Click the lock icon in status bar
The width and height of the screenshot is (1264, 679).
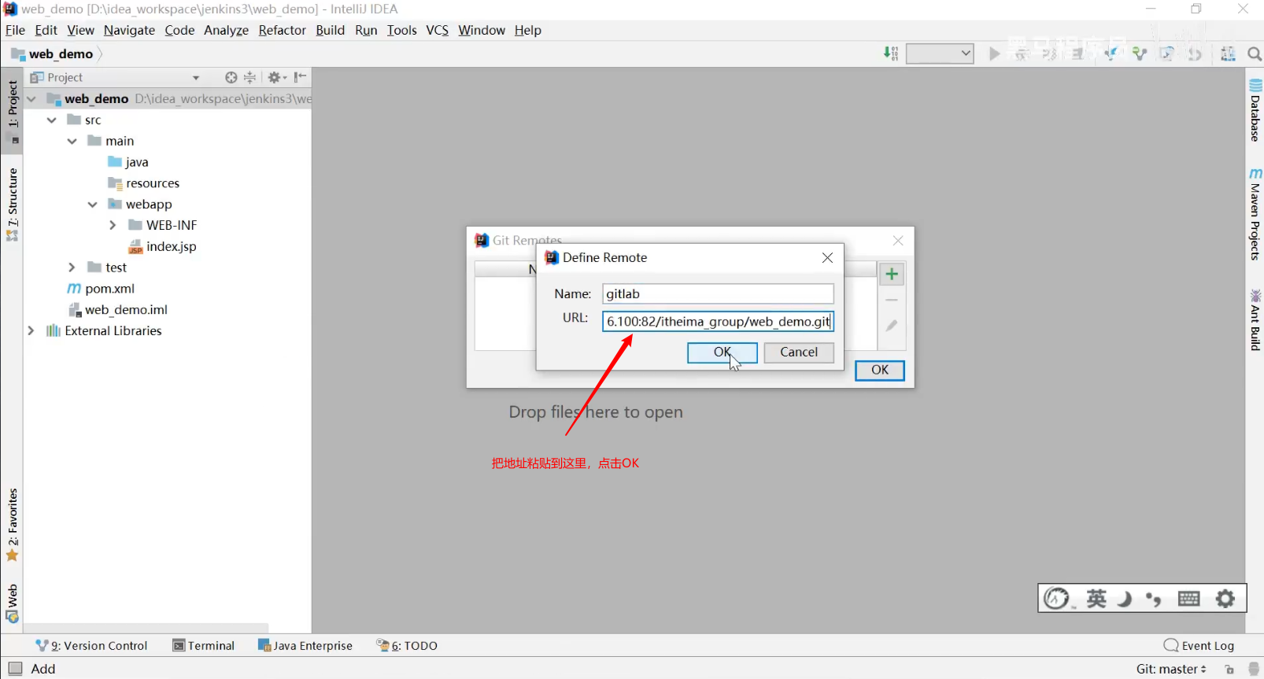click(1229, 670)
